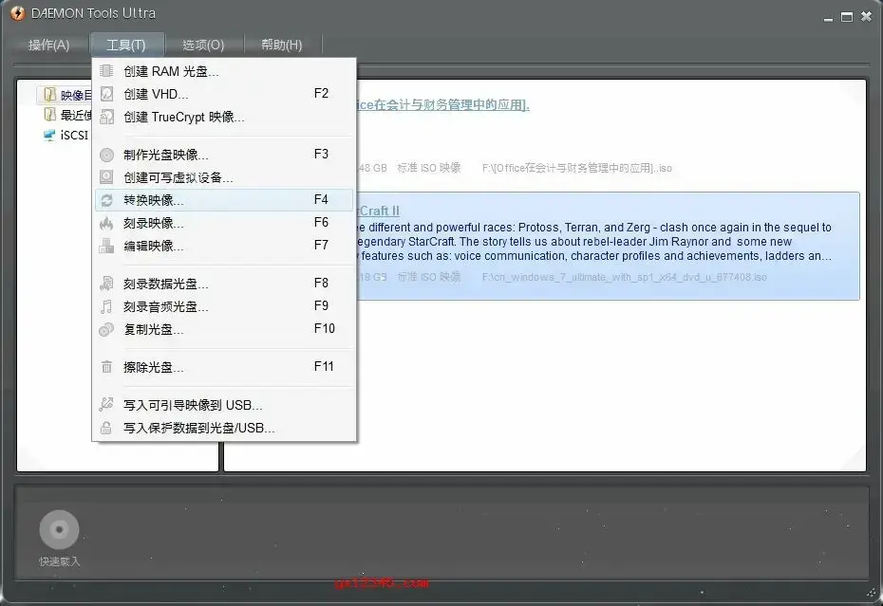Click the 复制光盘 discs icon
This screenshot has height=606, width=883.
coord(106,329)
